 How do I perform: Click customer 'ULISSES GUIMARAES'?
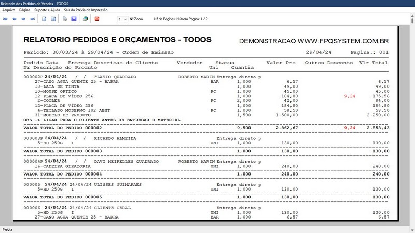pyautogui.click(x=118, y=185)
